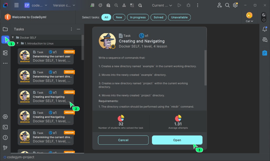Open the Problems tool window icon

pyautogui.click(x=5, y=138)
